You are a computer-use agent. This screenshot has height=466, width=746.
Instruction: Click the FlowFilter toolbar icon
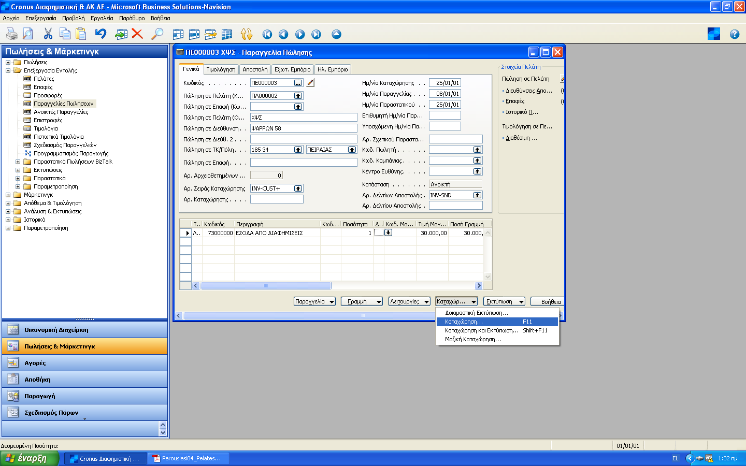(x=210, y=34)
